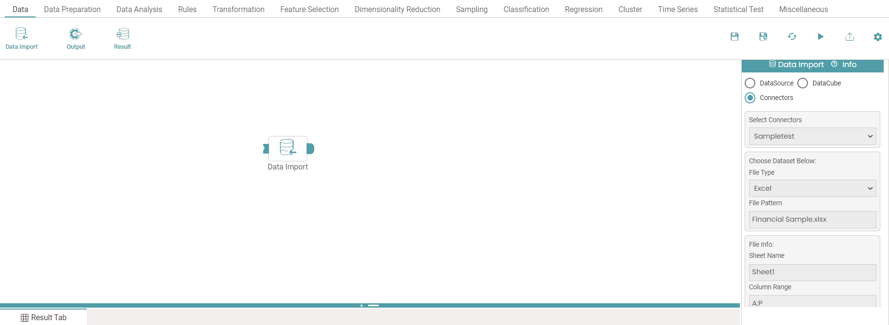The width and height of the screenshot is (889, 325).
Task: Open the Result Tab at bottom
Action: pos(43,317)
